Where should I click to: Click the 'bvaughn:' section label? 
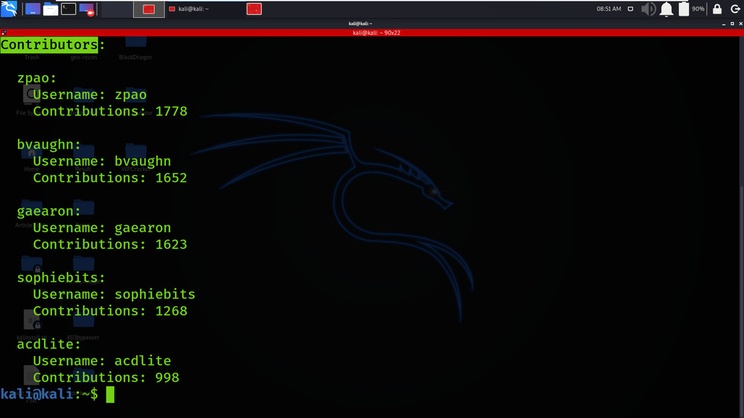coord(49,144)
